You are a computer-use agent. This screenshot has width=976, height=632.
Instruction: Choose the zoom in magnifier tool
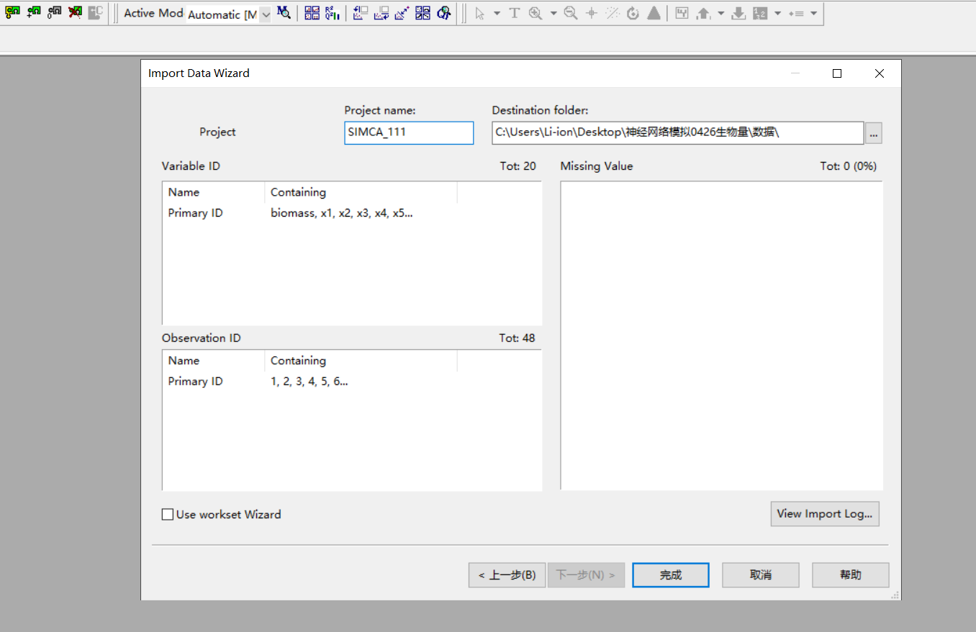click(536, 14)
